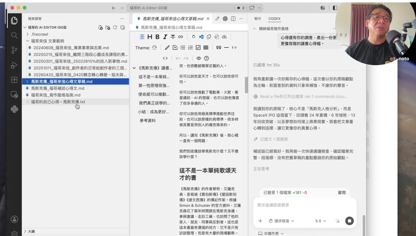
Task: Open the ChatGPT Codex icon in editor title
Action: point(225,19)
